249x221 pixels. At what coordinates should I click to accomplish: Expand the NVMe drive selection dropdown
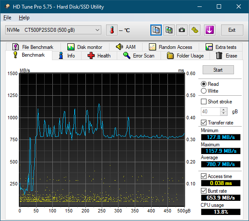click(x=53, y=30)
